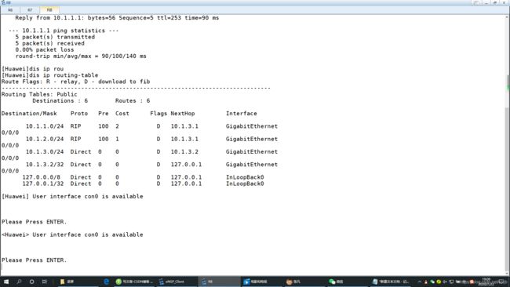Click the '10.1.1.1 ping statistics' line
Viewport: 510px width, 287px height.
point(64,31)
